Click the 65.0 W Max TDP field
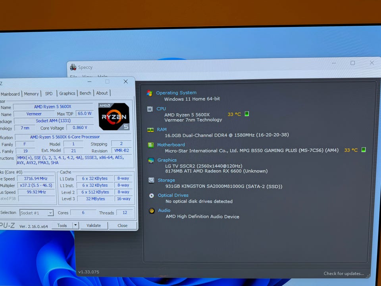The image size is (381, 286). pyautogui.click(x=85, y=113)
